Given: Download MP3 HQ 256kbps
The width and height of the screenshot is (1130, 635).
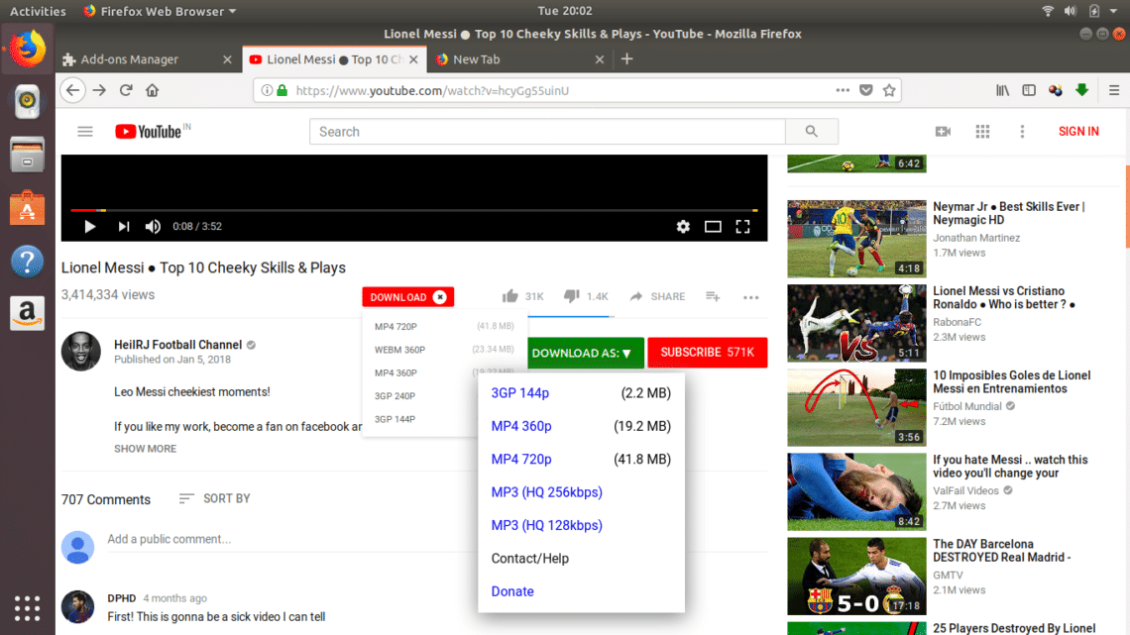Looking at the screenshot, I should click(546, 492).
